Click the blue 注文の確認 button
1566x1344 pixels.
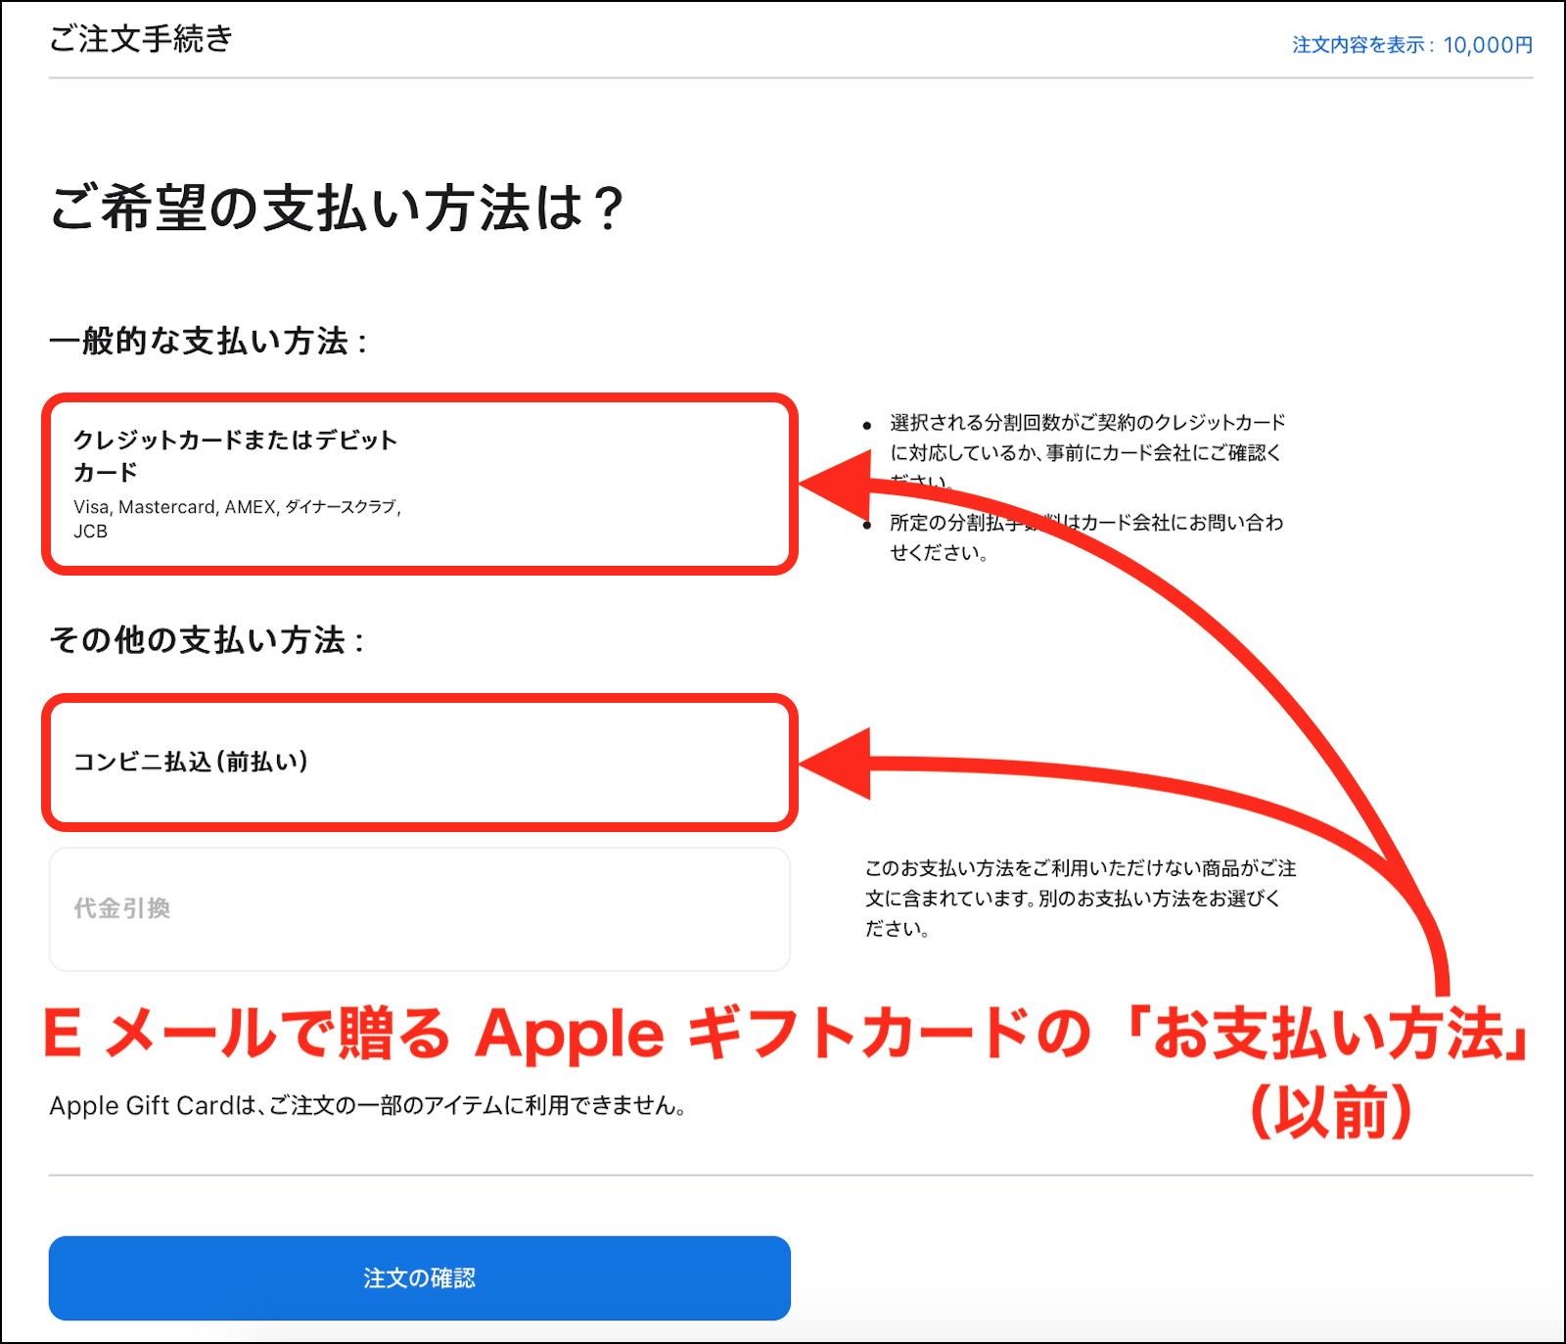(420, 1277)
